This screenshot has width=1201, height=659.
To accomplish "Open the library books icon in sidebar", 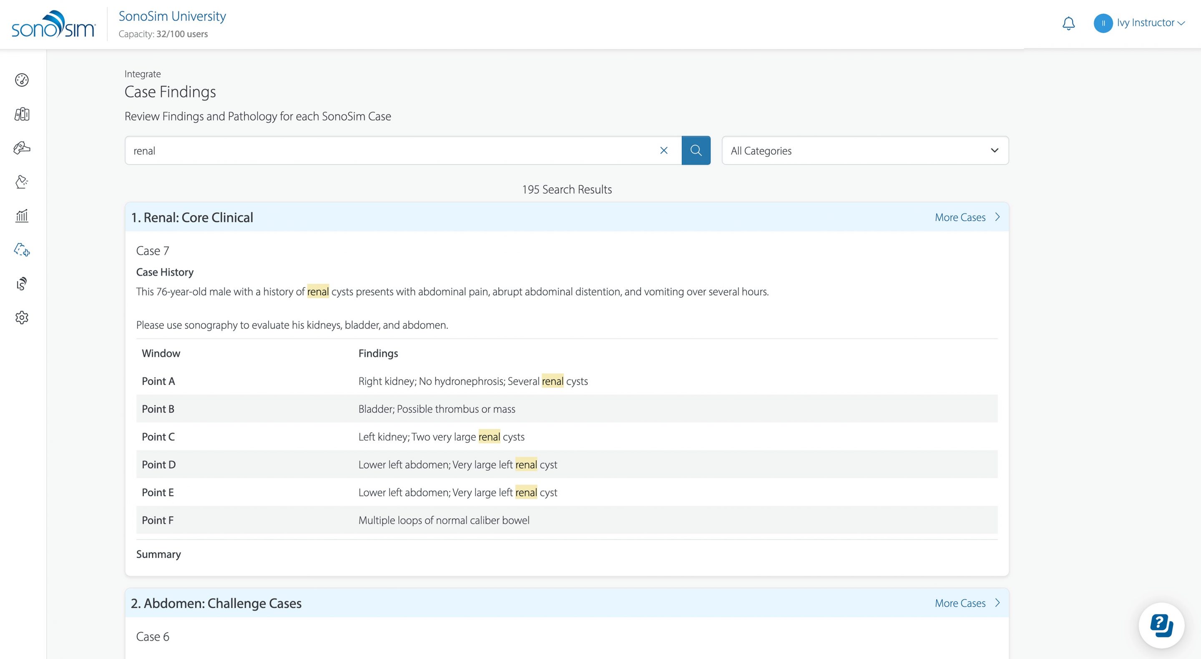I will tap(22, 114).
